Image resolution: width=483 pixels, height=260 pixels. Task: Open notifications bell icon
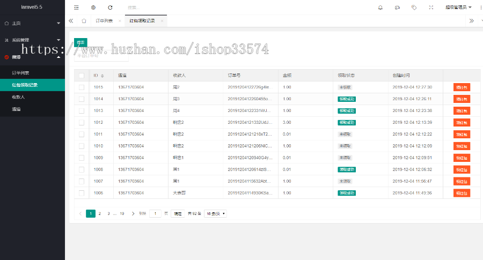coord(380,8)
